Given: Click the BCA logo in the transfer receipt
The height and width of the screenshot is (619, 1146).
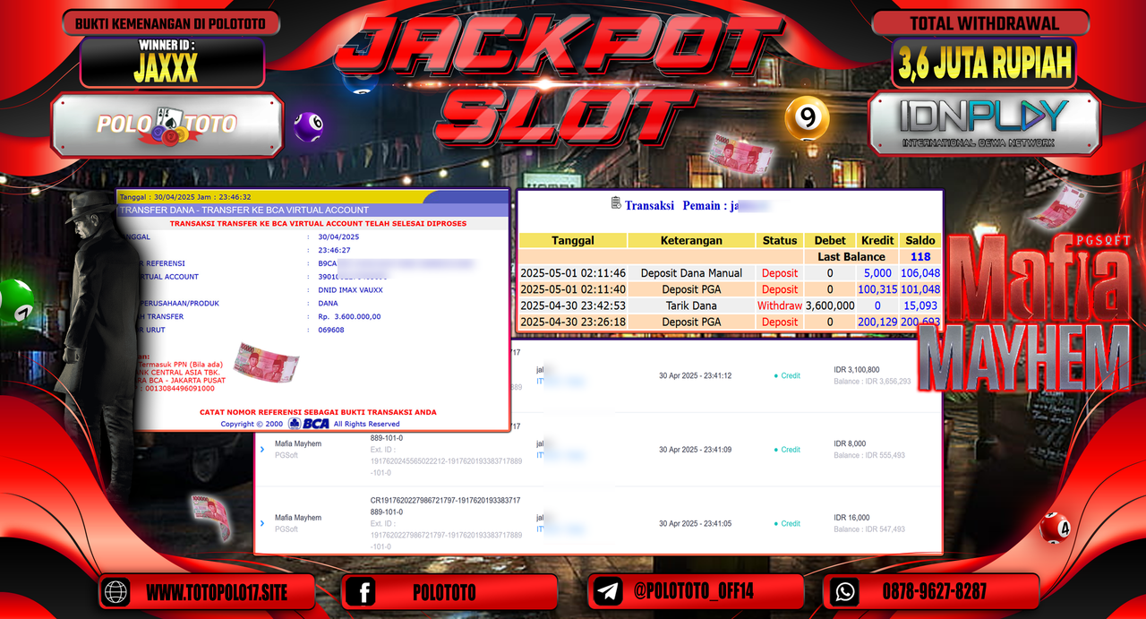Looking at the screenshot, I should 309,424.
